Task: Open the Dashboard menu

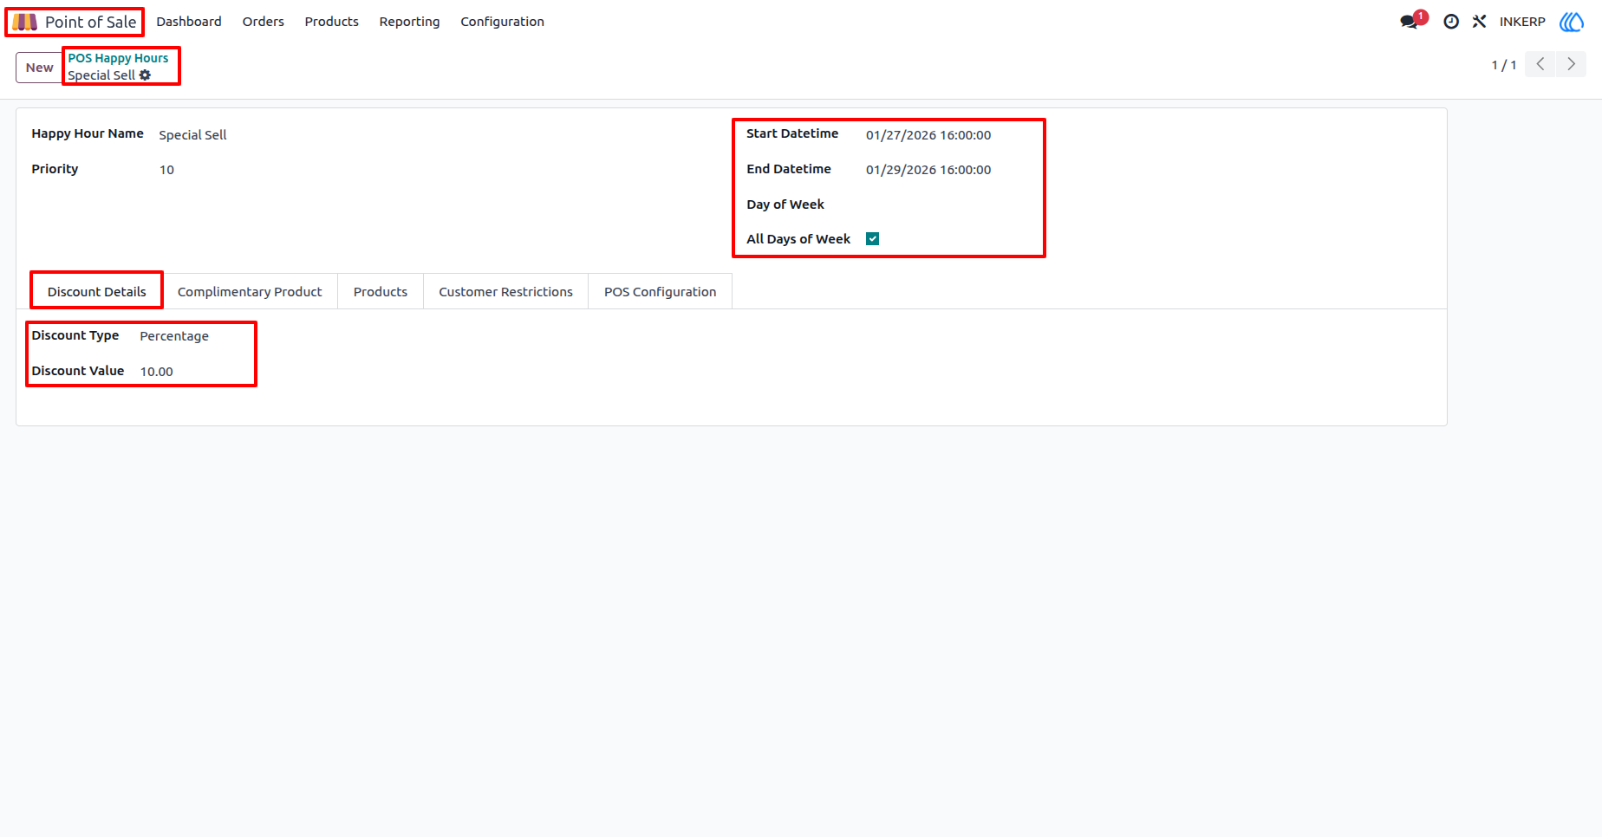Action: [189, 22]
